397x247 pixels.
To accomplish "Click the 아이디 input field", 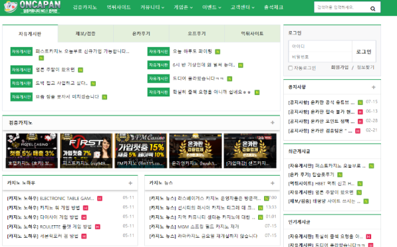I will pos(320,46).
